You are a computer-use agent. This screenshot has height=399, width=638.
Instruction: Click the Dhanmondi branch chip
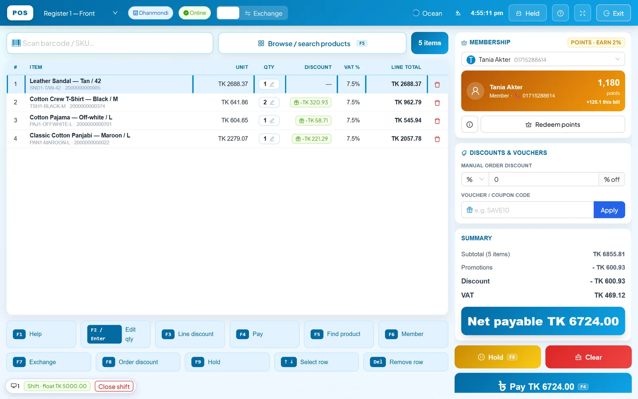(x=151, y=13)
